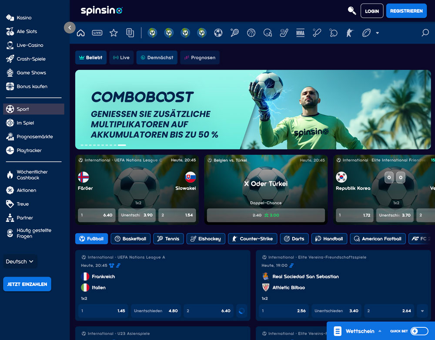Filter by Darts sport chip
Image resolution: width=435 pixels, height=340 pixels.
(x=294, y=238)
